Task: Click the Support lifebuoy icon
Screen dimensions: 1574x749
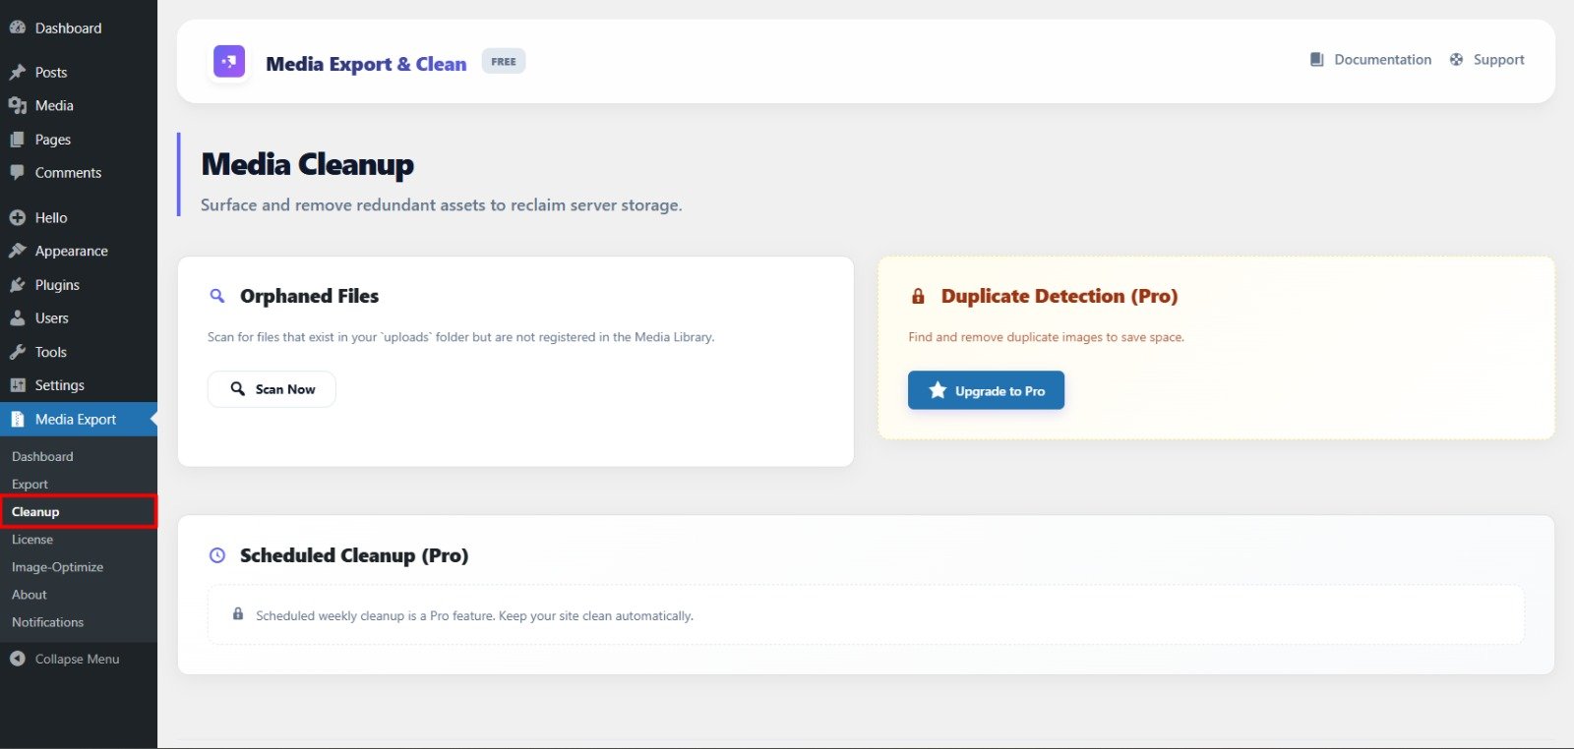Action: (x=1456, y=60)
